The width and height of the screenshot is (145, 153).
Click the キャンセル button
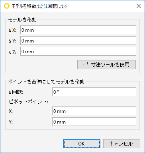pyautogui.click(x=121, y=143)
